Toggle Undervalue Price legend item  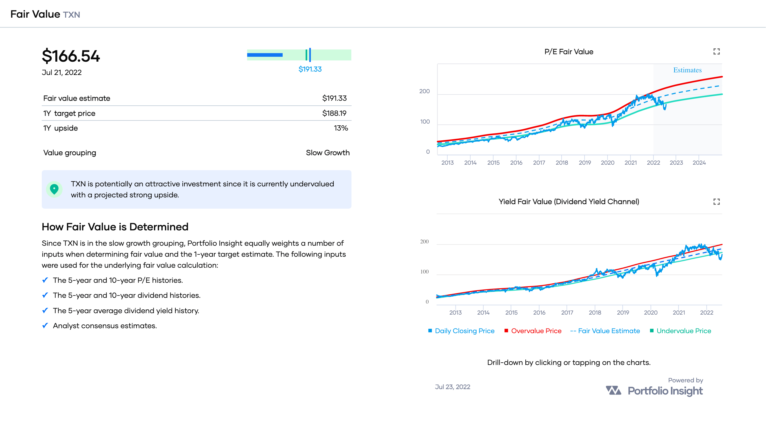coord(680,331)
